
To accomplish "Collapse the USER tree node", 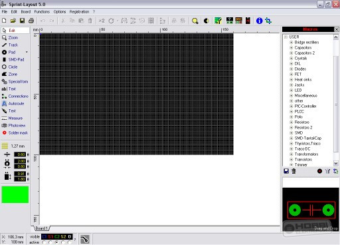I will coord(286,37).
